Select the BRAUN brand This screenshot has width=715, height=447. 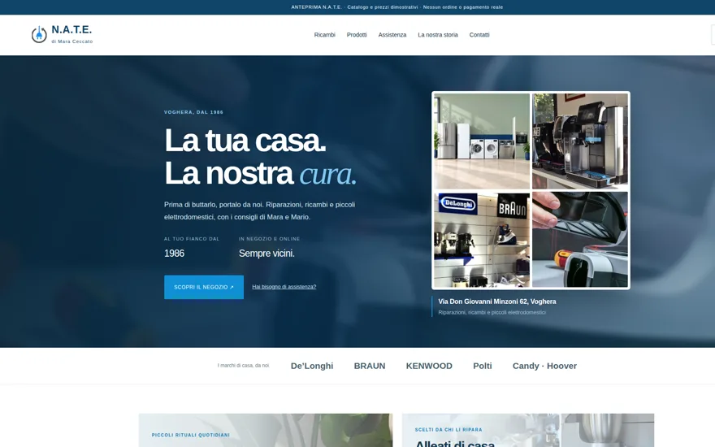370,366
